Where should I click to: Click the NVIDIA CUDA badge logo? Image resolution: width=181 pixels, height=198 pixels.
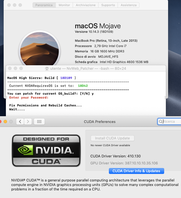pos(46,151)
